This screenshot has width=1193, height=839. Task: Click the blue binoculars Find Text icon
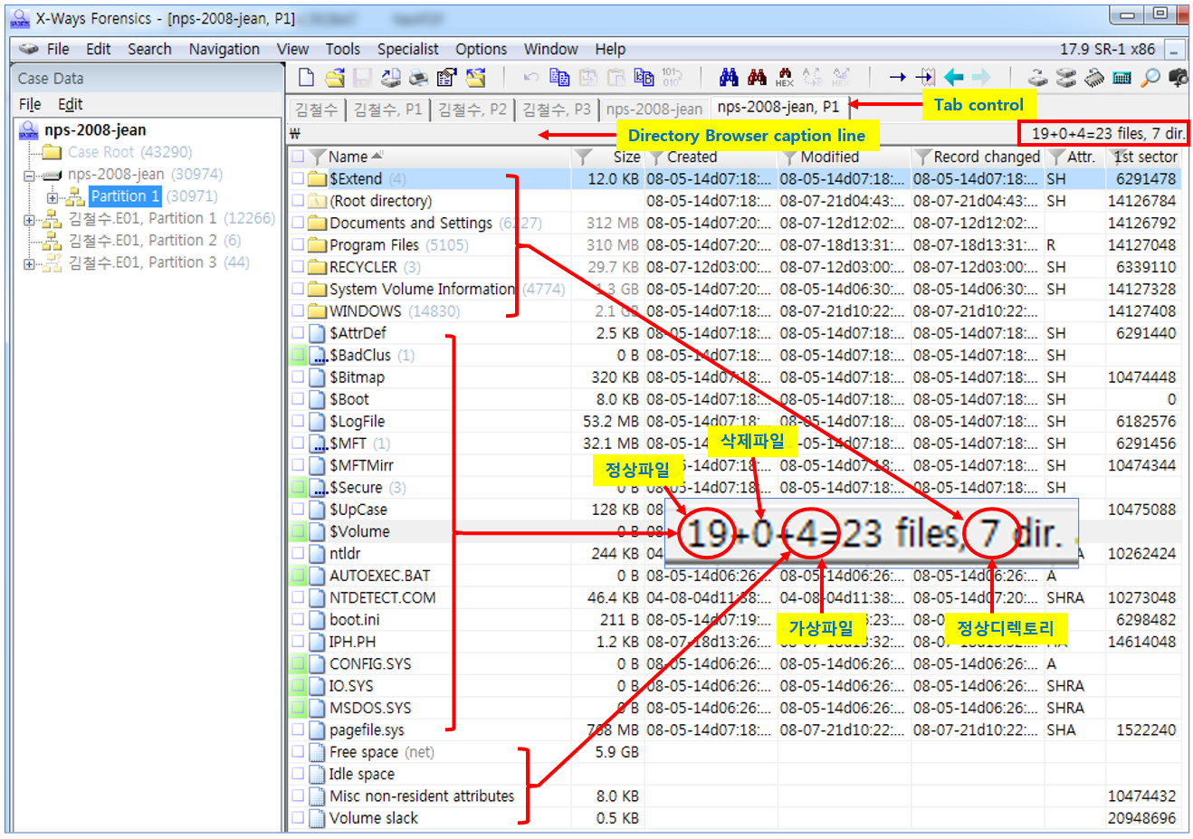[x=729, y=78]
